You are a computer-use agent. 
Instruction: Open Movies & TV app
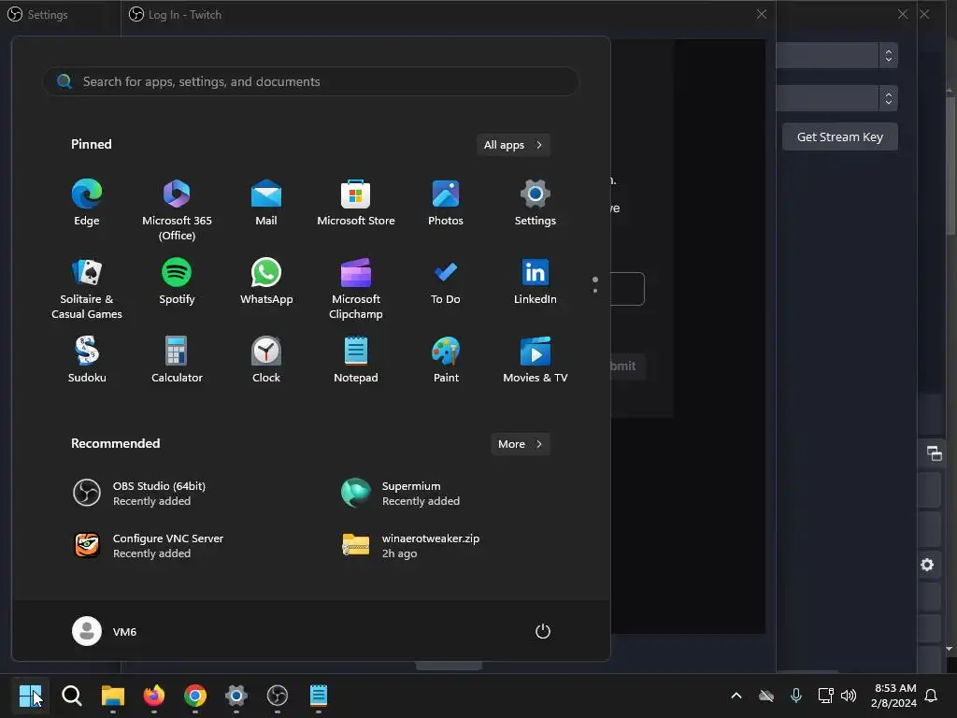click(536, 360)
